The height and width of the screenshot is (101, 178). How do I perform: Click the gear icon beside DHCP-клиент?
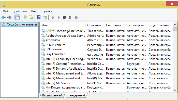43,45
